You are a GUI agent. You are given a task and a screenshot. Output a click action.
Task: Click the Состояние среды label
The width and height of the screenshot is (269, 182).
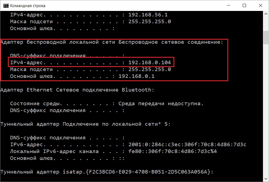pyautogui.click(x=35, y=104)
